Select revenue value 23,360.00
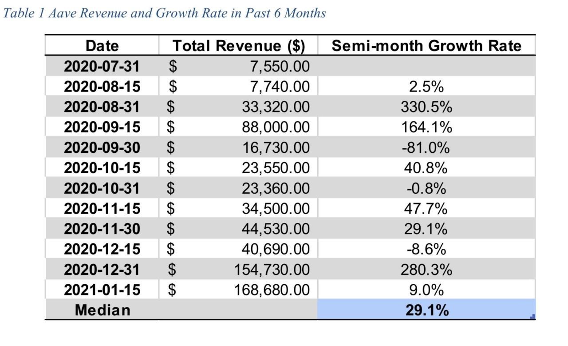568x346 pixels. [x=276, y=188]
